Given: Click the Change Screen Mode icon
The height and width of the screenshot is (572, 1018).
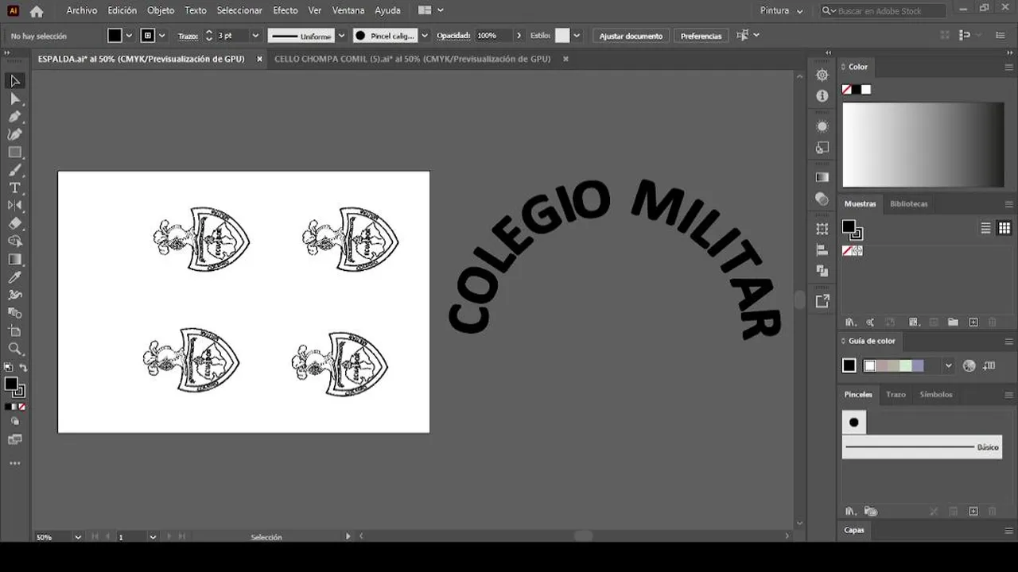Looking at the screenshot, I should 14,439.
